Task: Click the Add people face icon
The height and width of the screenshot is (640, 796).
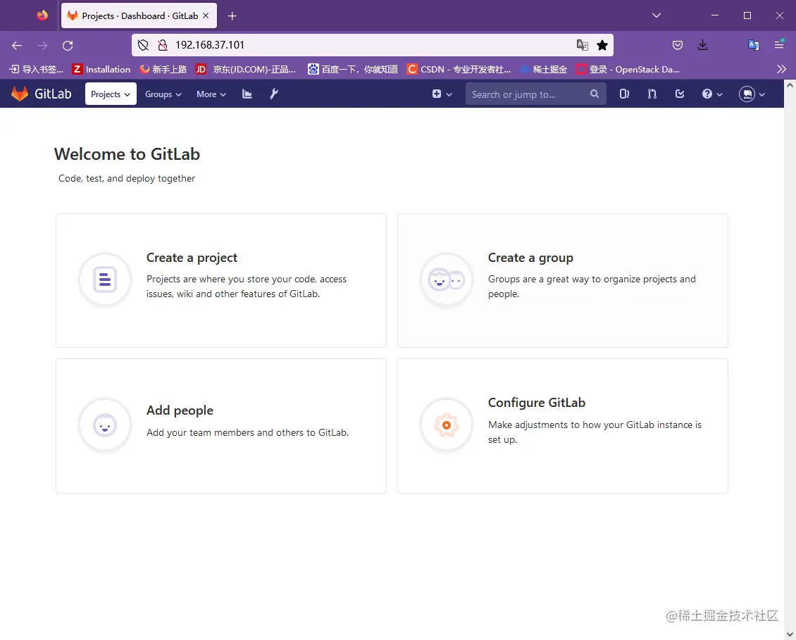Action: click(105, 425)
